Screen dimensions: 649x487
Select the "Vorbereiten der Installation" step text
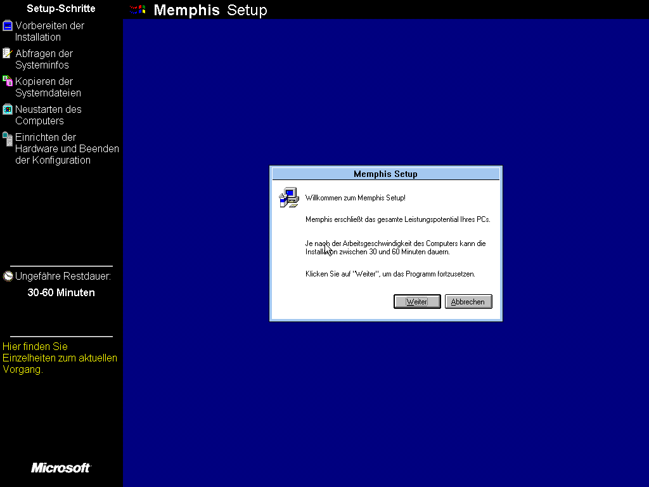click(49, 32)
